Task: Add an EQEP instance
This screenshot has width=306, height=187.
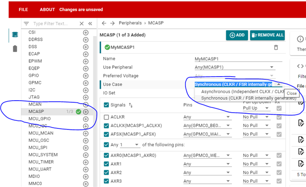Action: (86, 69)
